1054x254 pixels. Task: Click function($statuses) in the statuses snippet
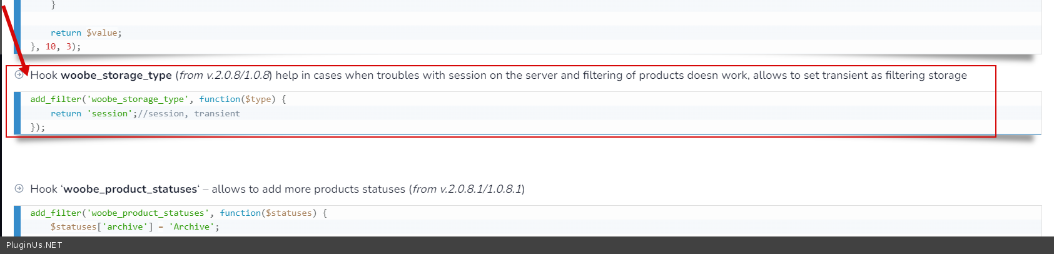(268, 213)
